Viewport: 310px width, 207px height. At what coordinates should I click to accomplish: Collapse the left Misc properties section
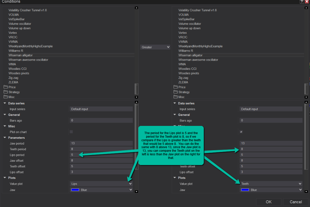point(5,126)
